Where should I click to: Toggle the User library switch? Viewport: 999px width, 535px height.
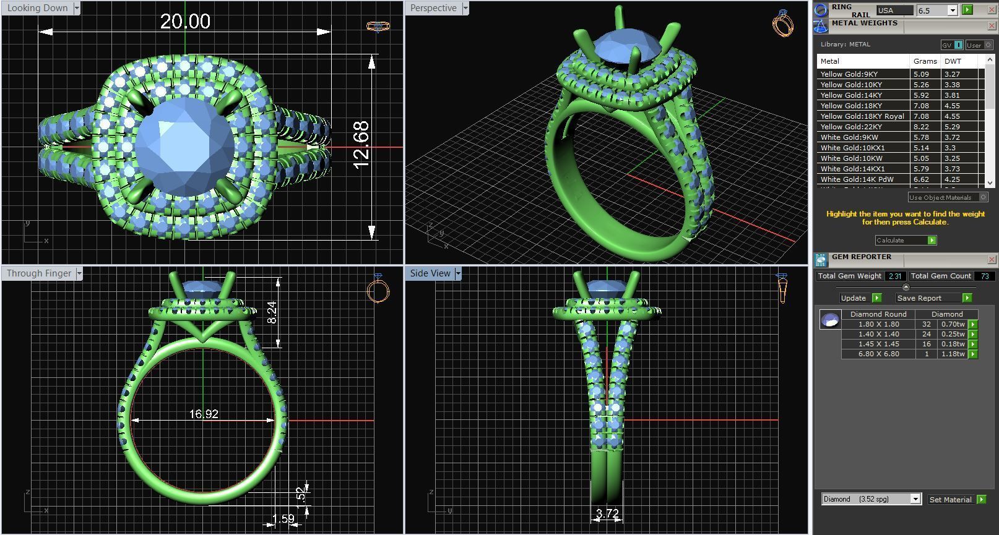(979, 45)
